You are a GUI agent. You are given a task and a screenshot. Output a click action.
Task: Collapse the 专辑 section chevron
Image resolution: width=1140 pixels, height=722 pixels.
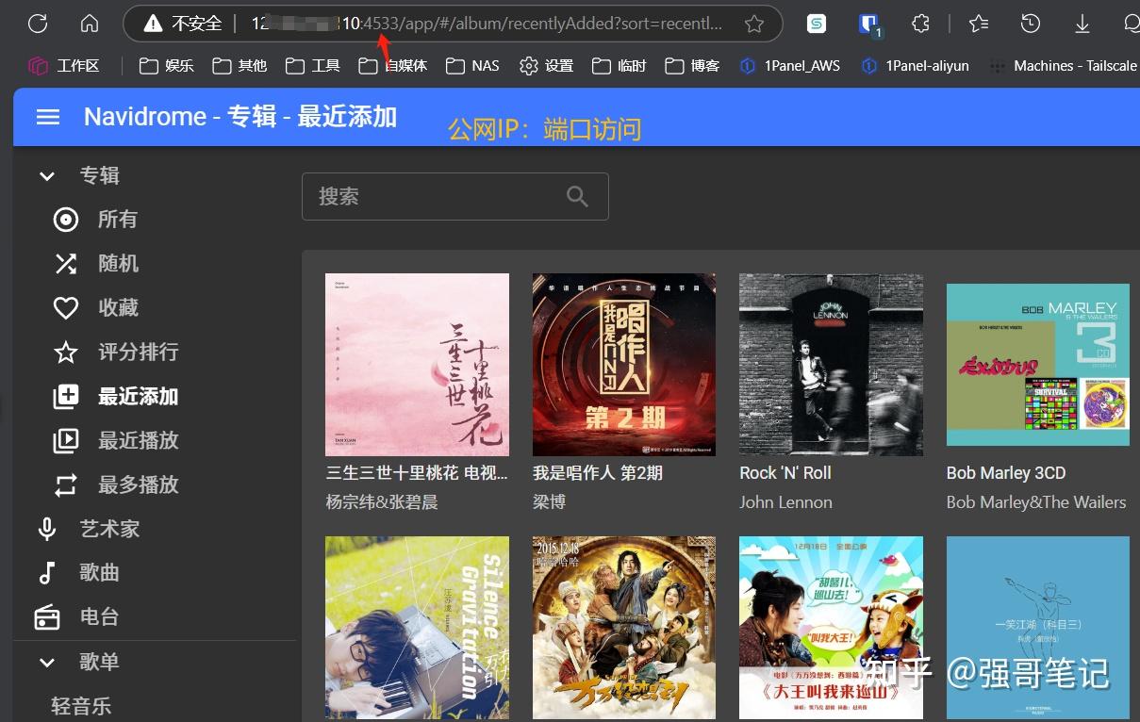[x=47, y=176]
